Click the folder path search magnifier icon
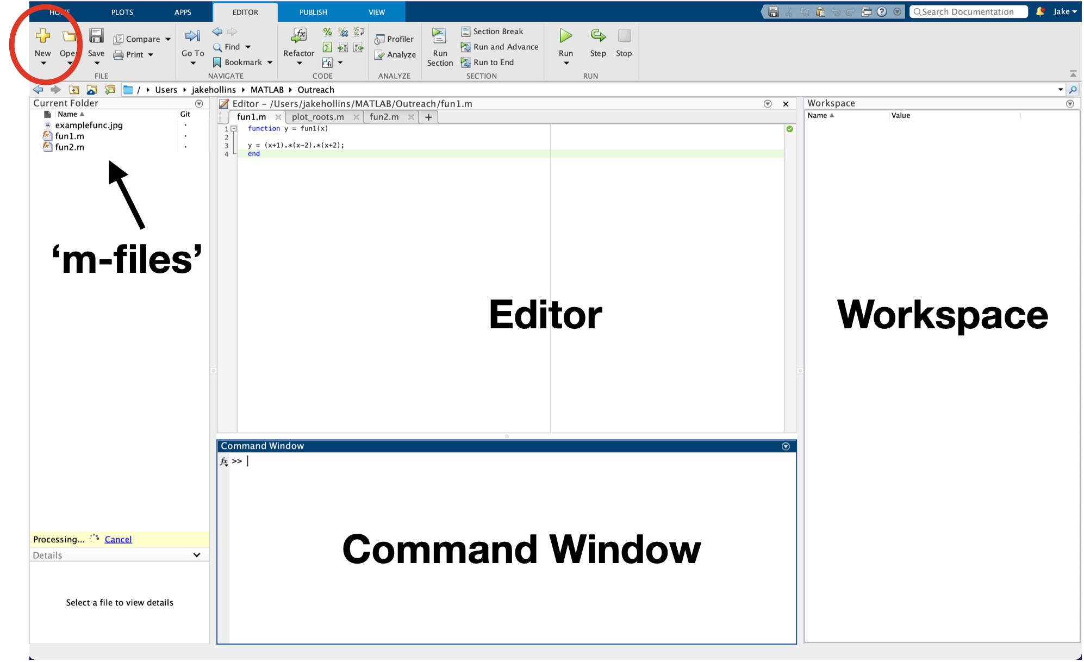The width and height of the screenshot is (1084, 662). tap(1073, 90)
